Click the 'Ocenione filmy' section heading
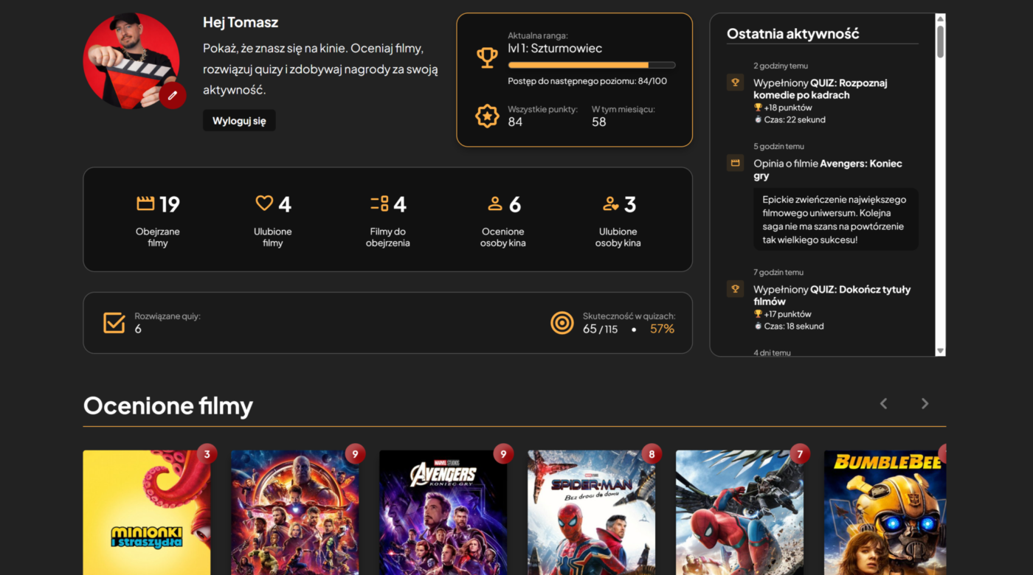1033x575 pixels. tap(168, 405)
